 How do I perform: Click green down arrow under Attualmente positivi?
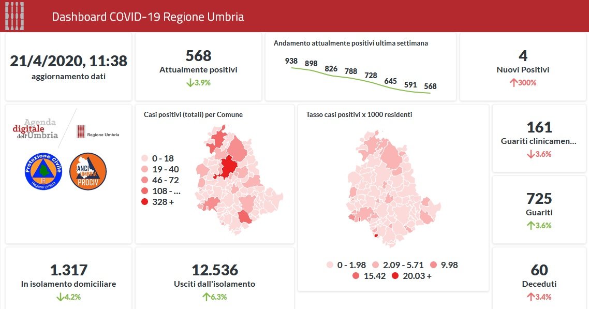(190, 83)
